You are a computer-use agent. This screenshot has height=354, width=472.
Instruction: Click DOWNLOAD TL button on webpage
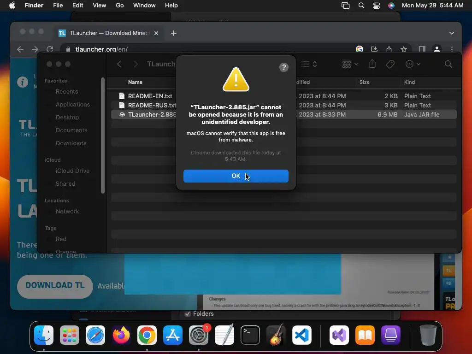coord(55,286)
